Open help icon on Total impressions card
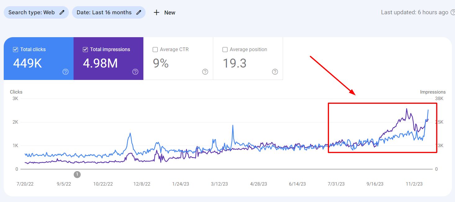 tap(135, 72)
